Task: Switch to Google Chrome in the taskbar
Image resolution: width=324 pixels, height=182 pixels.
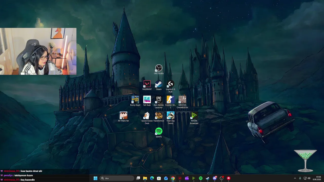Action: pyautogui.click(x=173, y=178)
